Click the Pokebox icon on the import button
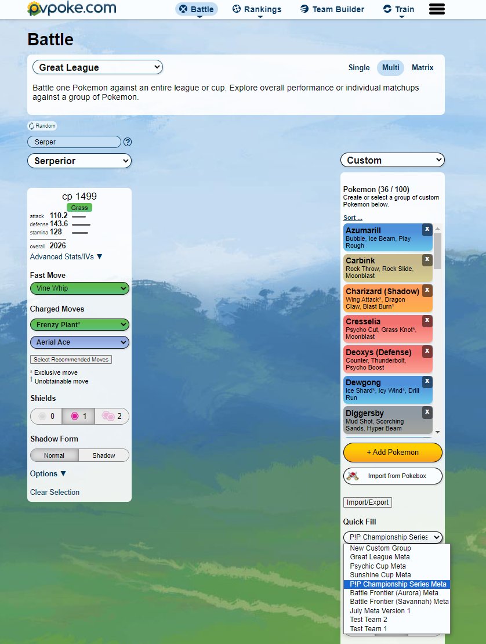This screenshot has width=486, height=644. 353,476
